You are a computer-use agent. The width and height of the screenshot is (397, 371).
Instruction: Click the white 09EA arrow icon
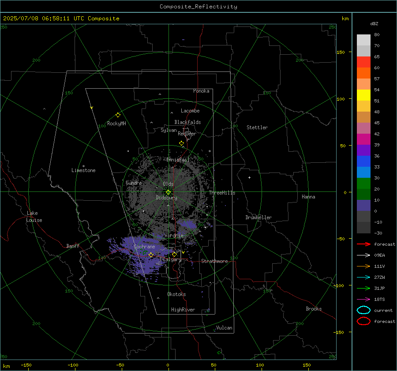point(363,255)
